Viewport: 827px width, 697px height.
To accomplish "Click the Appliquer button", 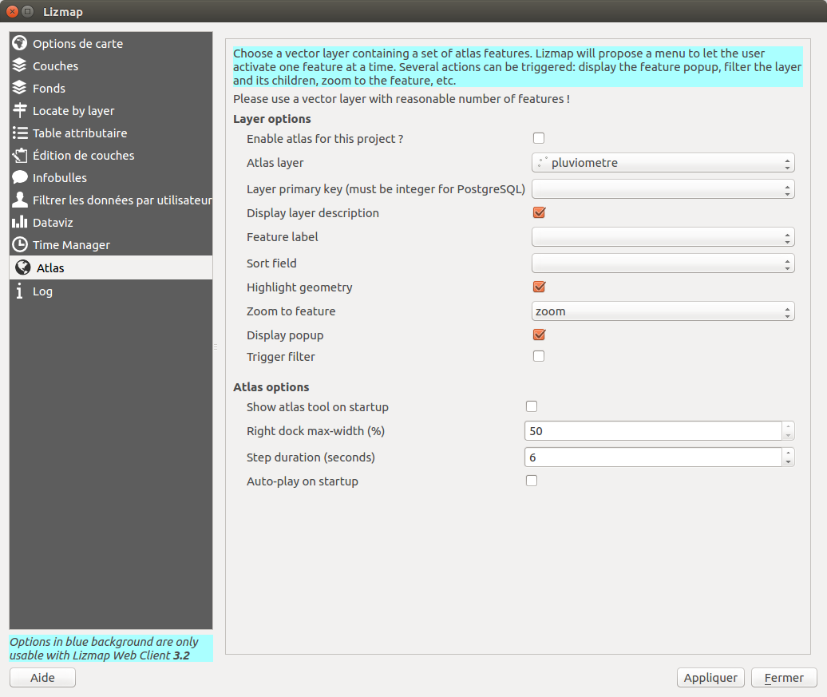I will coord(710,678).
